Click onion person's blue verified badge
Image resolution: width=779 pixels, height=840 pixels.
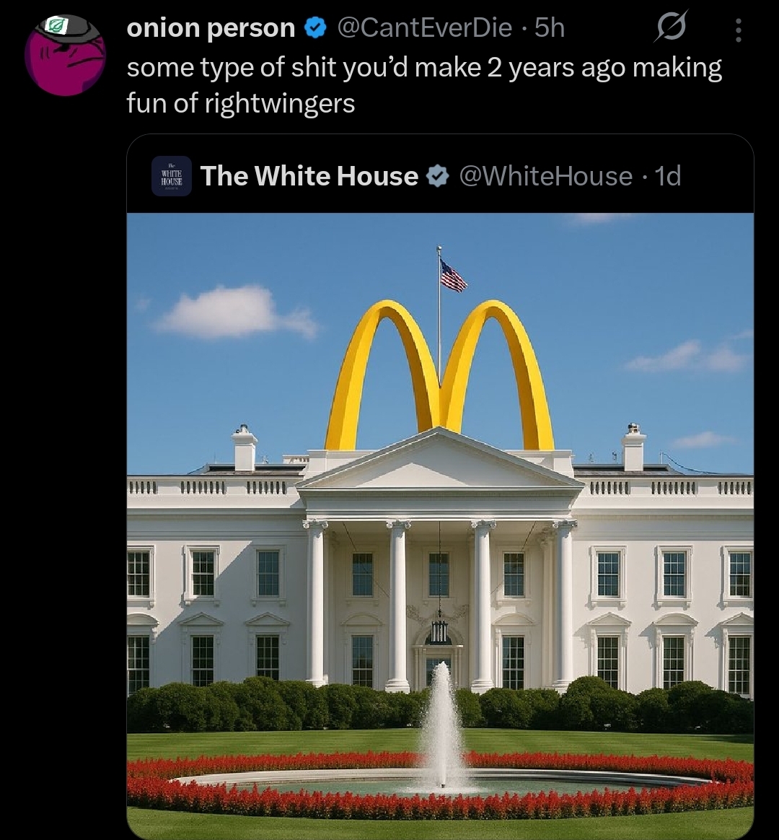point(316,28)
